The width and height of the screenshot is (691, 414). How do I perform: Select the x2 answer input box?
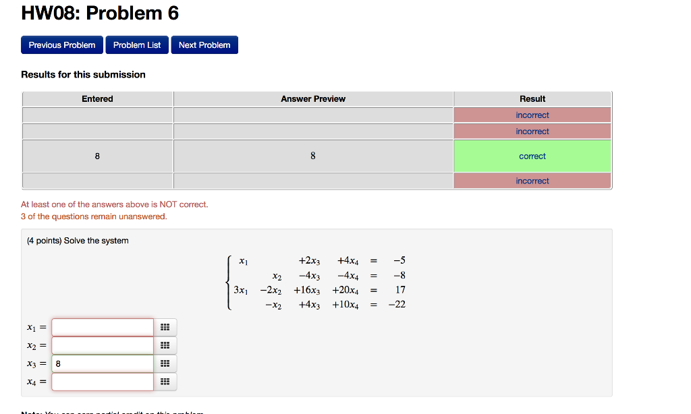pos(102,345)
